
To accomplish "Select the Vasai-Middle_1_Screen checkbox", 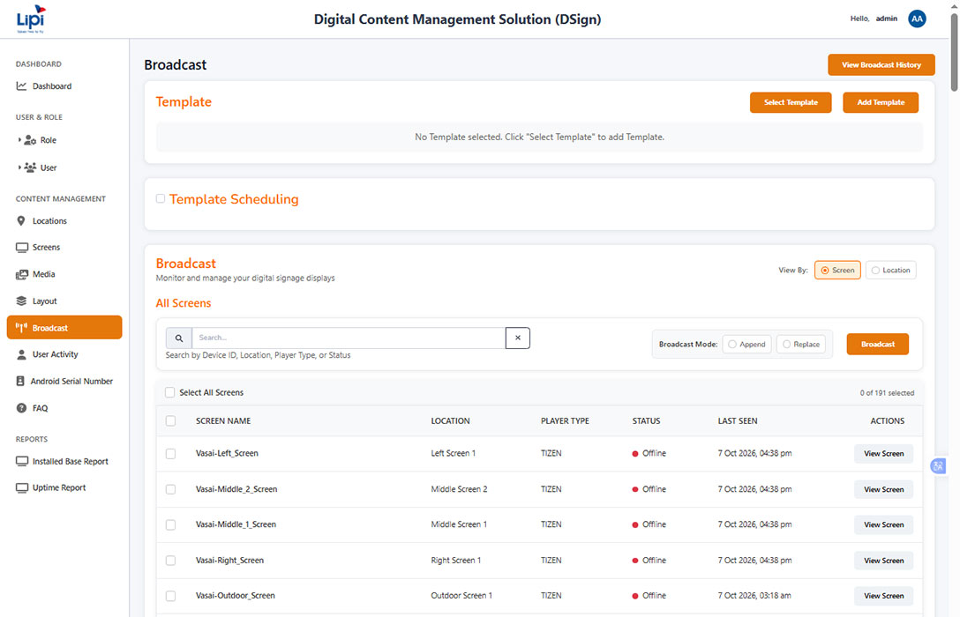I will [171, 524].
